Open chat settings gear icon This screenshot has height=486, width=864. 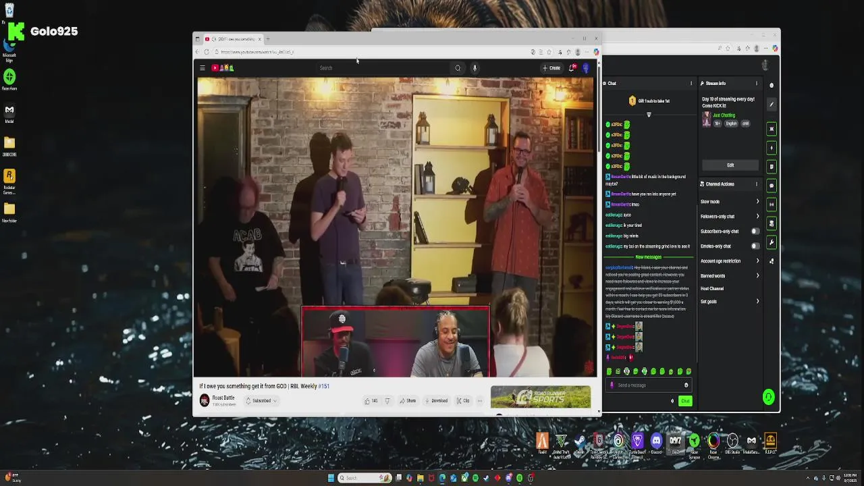pos(672,401)
